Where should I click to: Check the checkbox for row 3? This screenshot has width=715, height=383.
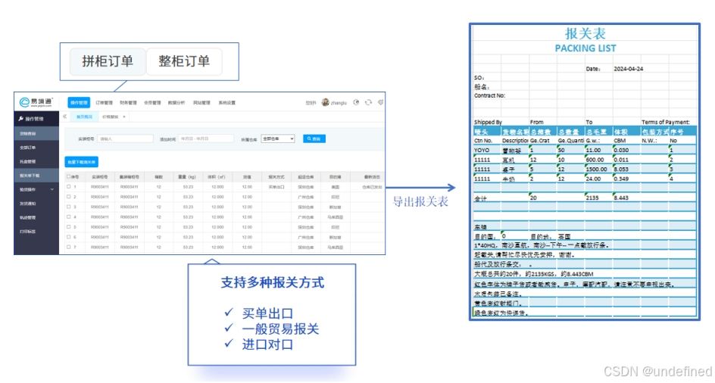68,207
